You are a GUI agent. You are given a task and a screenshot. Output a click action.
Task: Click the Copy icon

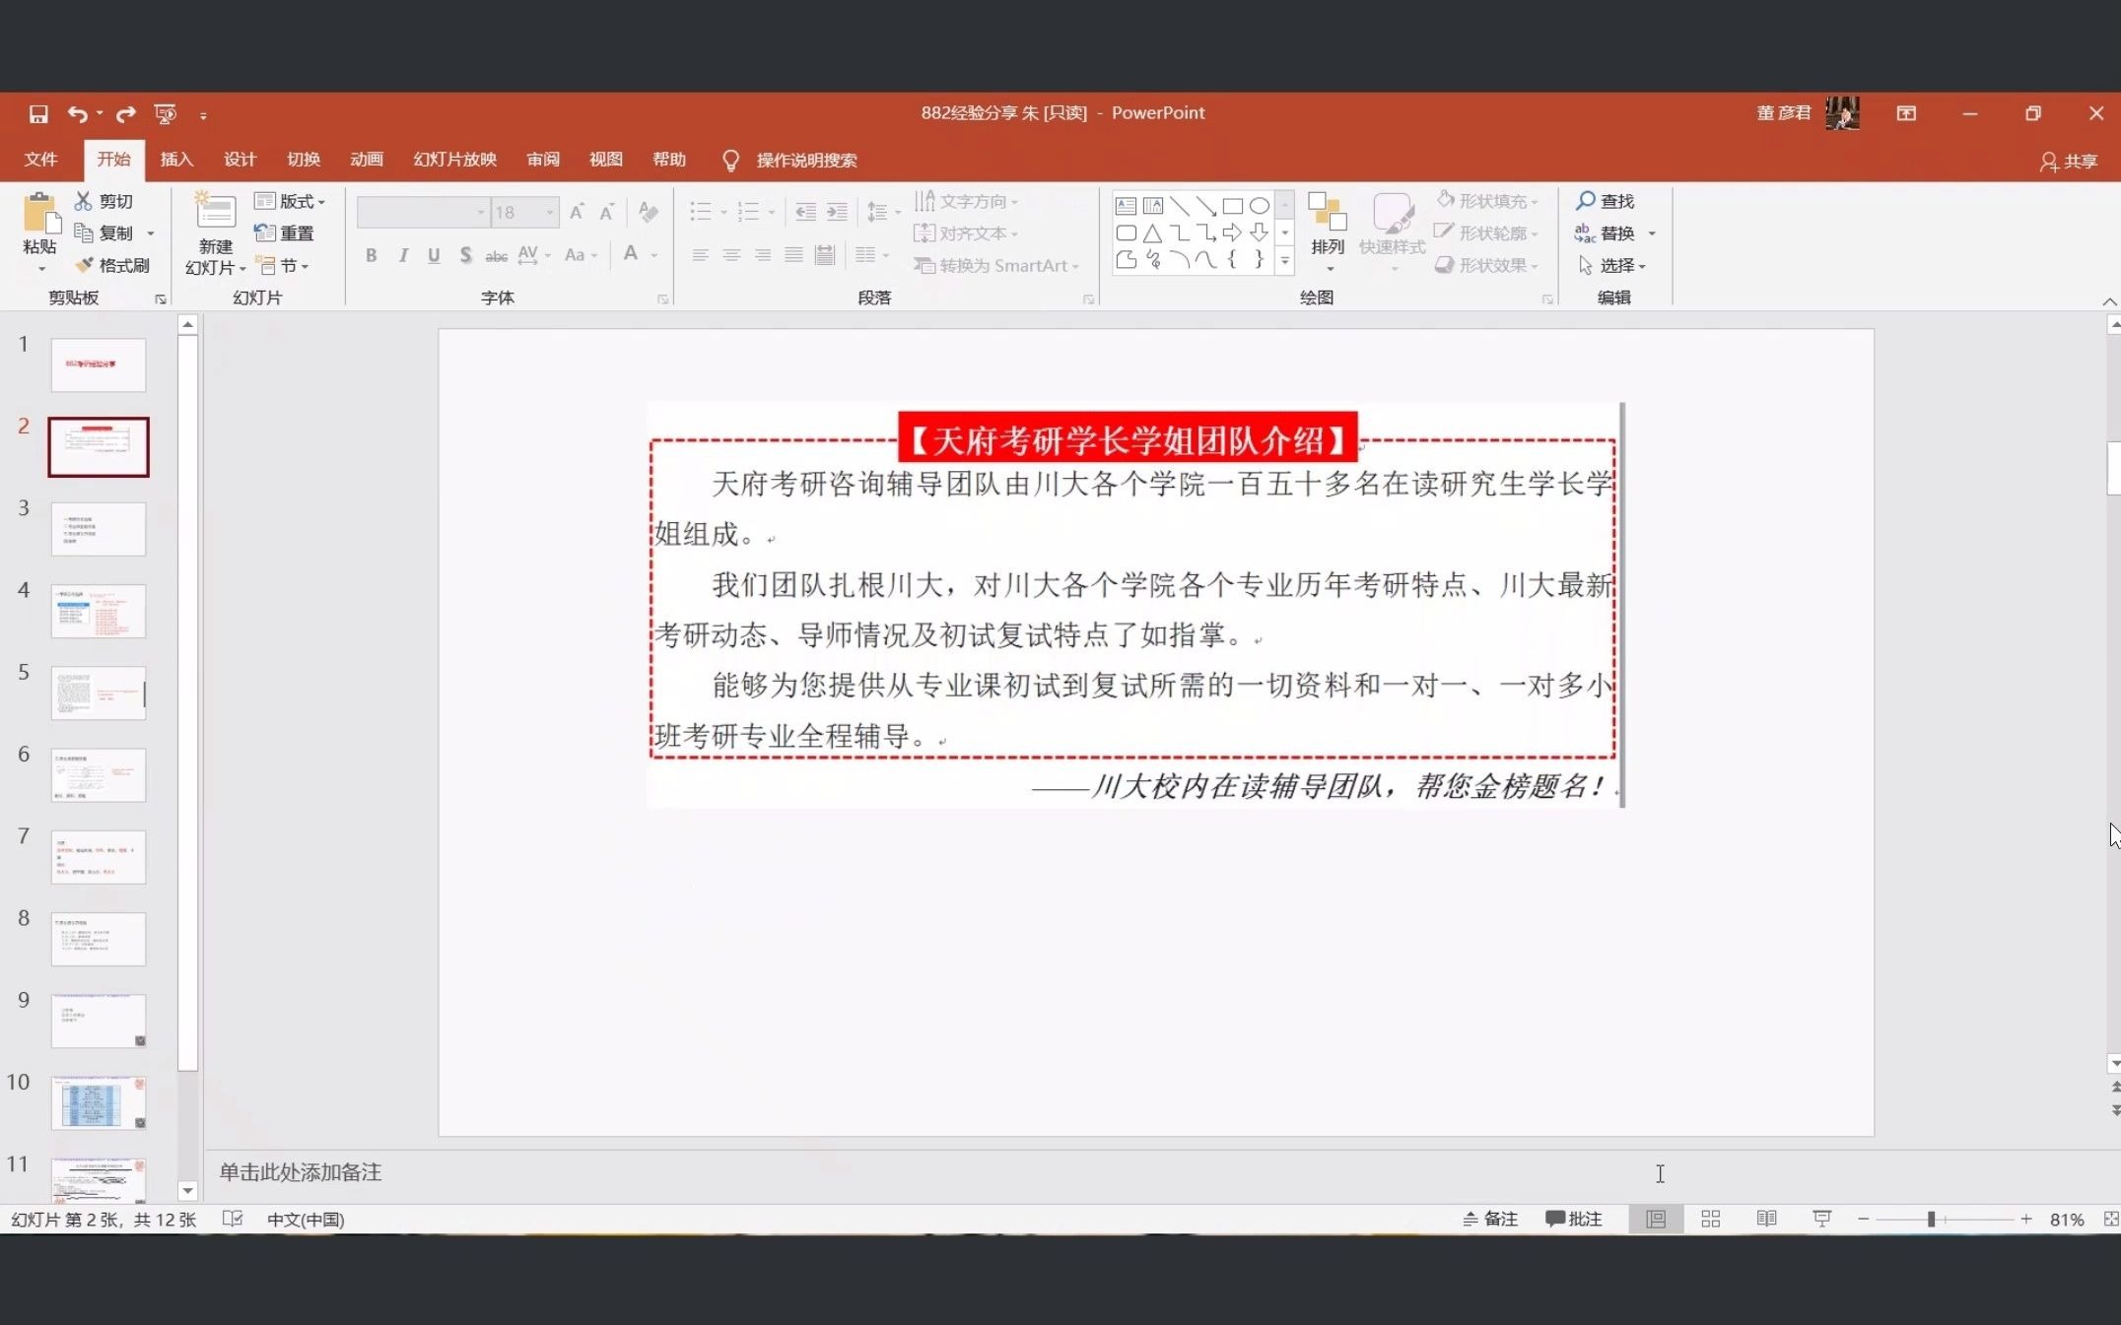tap(84, 233)
